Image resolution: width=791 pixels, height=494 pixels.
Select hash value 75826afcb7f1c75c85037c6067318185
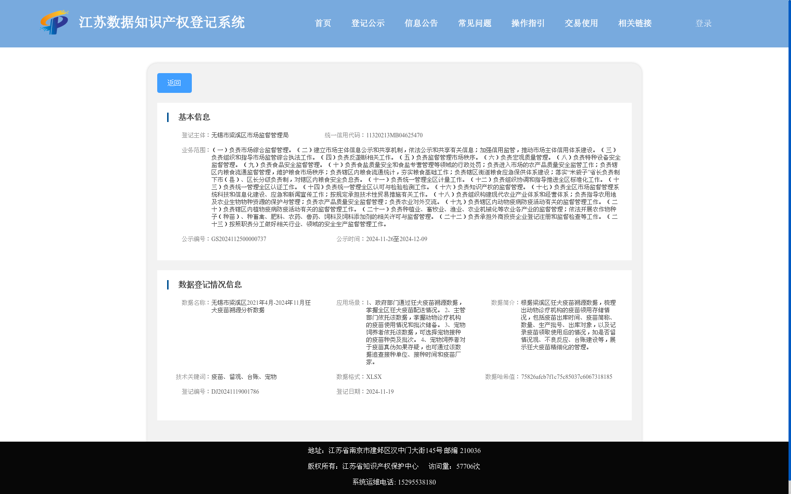coord(567,377)
